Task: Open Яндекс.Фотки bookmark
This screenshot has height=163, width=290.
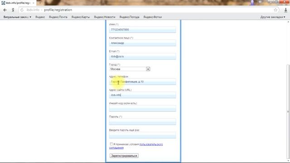Action: coord(153,17)
